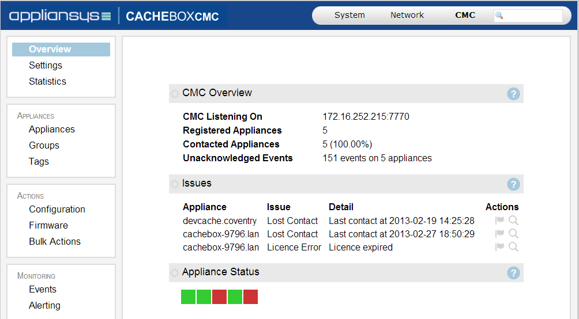Click 'Last contact at 2013-02-27 18:50:29'
579x319 pixels.
click(401, 234)
